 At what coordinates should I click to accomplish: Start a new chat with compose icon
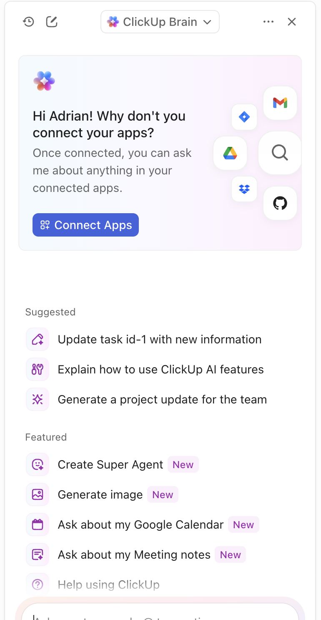click(x=52, y=22)
